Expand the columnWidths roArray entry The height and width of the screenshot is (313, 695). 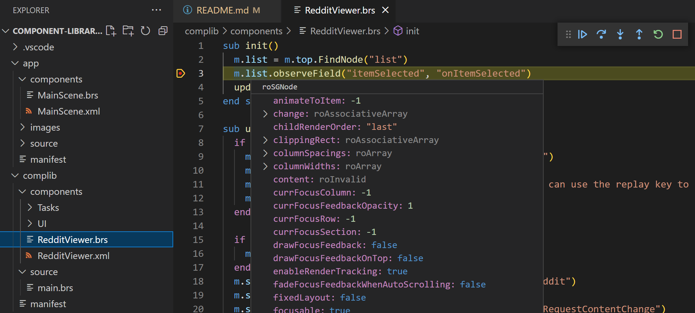coord(265,166)
